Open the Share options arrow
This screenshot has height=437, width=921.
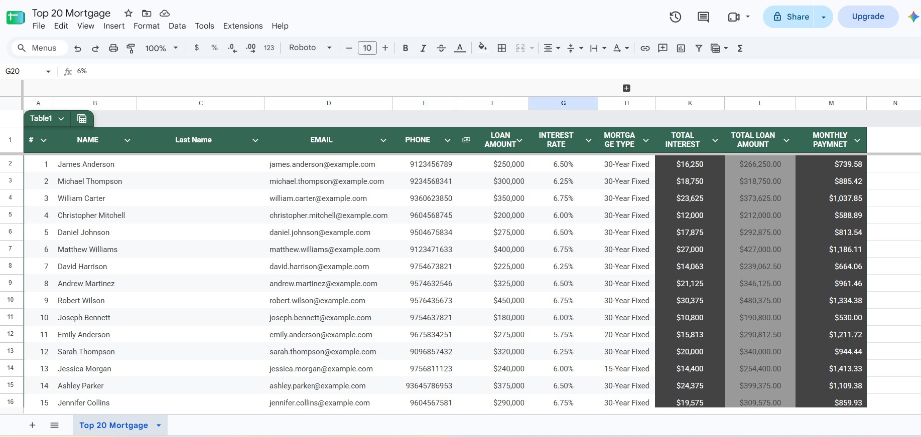pyautogui.click(x=823, y=17)
